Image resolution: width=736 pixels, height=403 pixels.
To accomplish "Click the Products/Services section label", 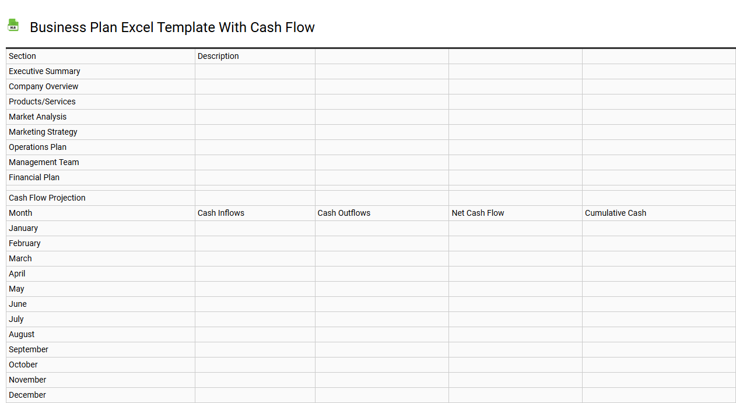I will [42, 101].
